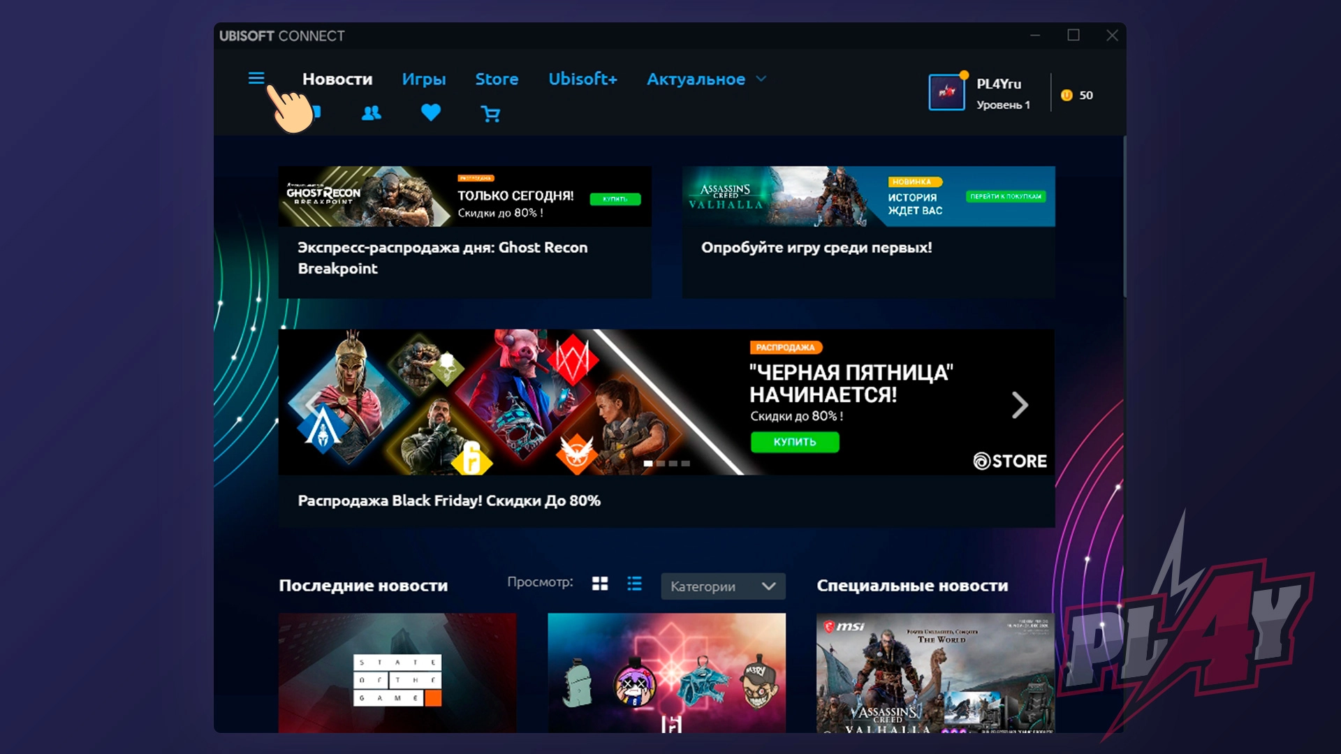Open the friends list icon
This screenshot has width=1341, height=754.
tap(372, 113)
